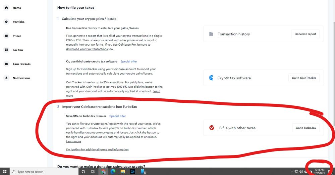
Task: Click the CoinTracker logo icon
Action: tap(211, 78)
